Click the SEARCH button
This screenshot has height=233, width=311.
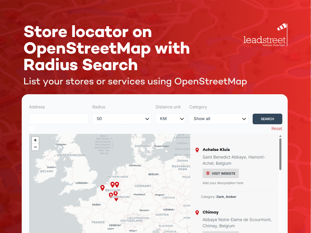click(x=267, y=119)
